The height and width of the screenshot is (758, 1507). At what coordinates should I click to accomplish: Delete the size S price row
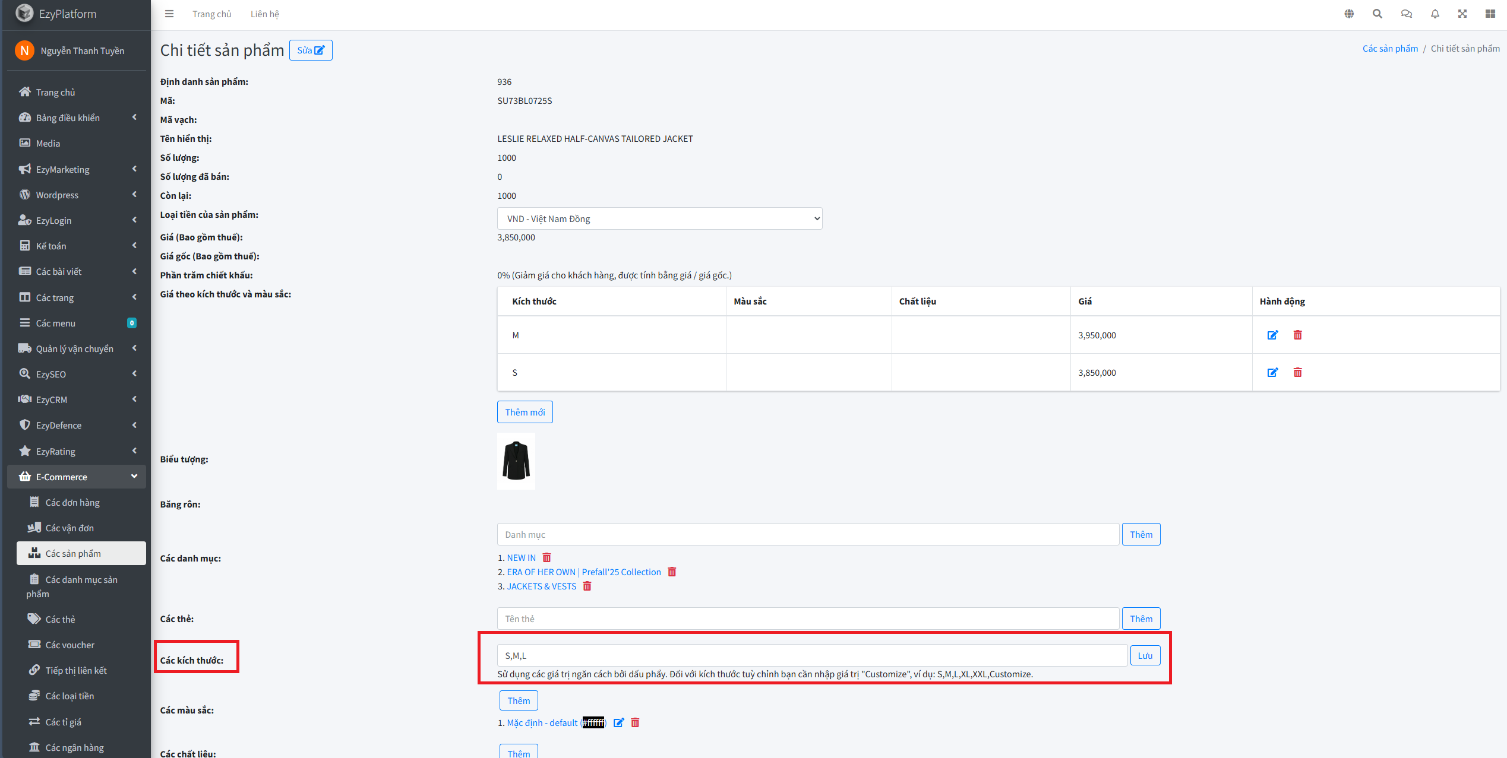click(1297, 372)
